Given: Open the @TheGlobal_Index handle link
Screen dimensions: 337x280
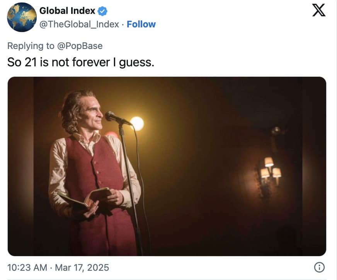Looking at the screenshot, I should pos(79,24).
